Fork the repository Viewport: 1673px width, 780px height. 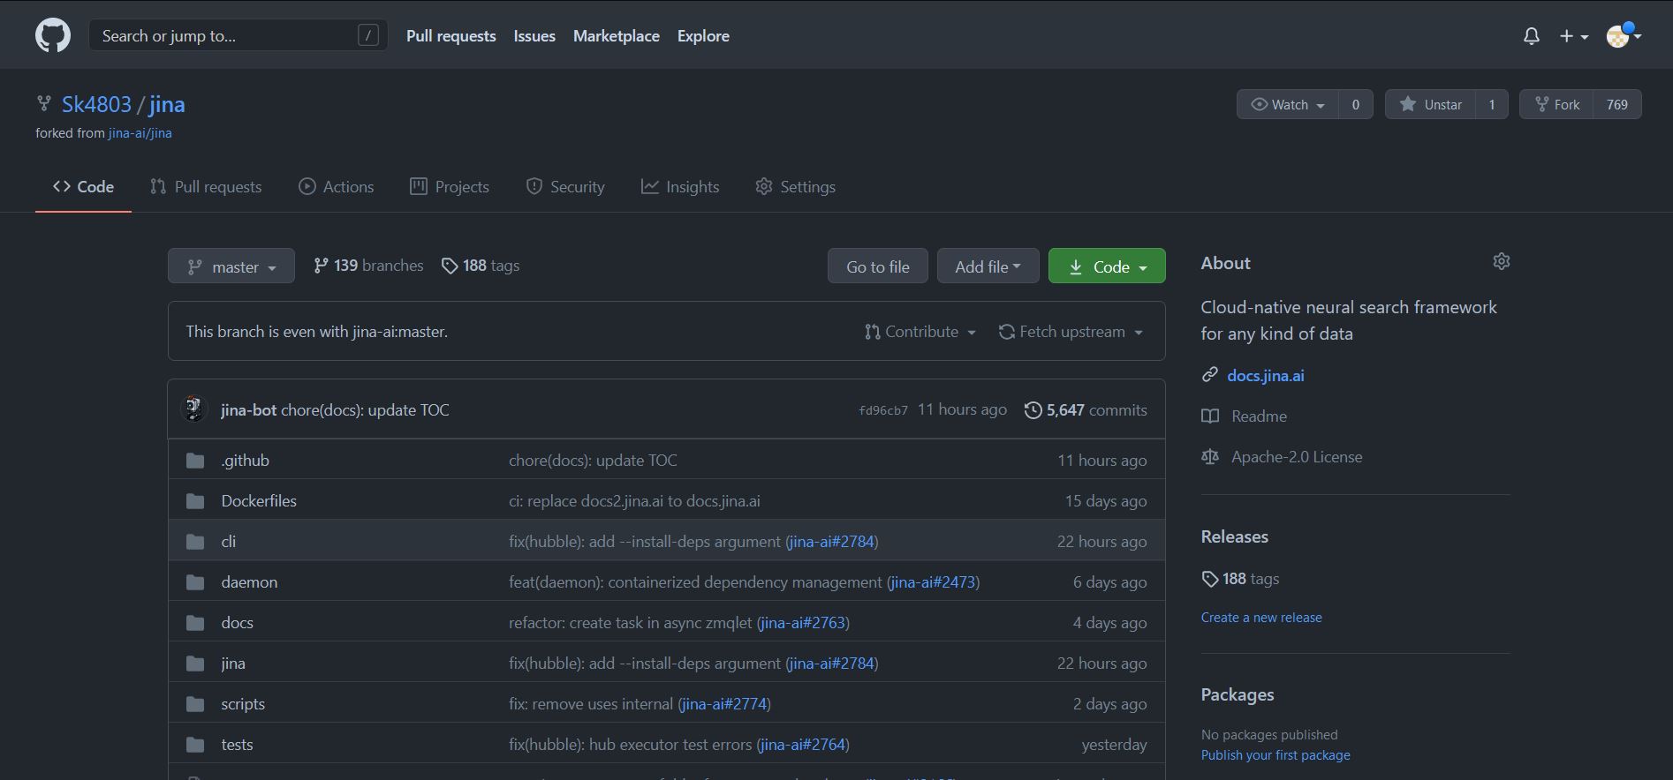(1556, 104)
